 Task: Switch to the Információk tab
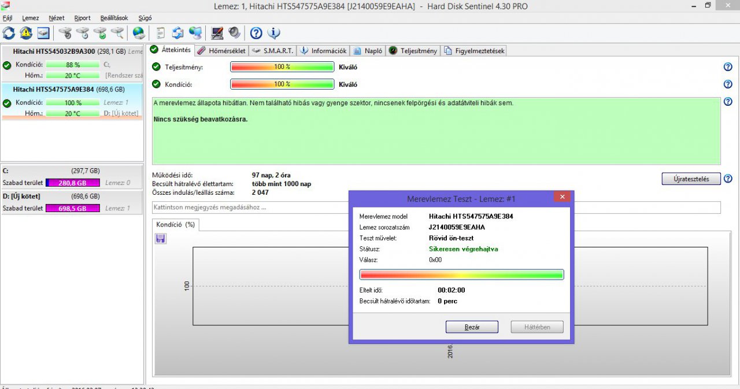323,50
